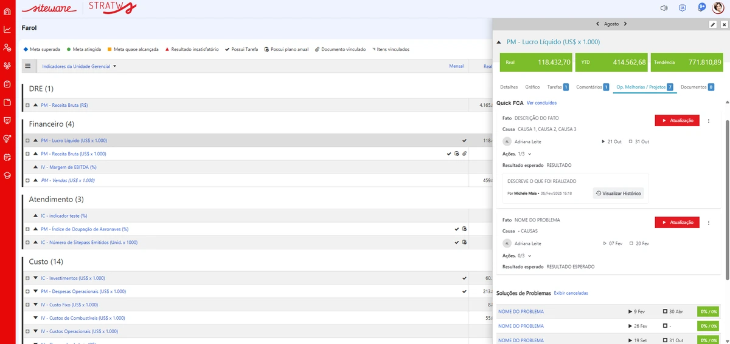
Task: Open the user profile avatar
Action: click(720, 8)
